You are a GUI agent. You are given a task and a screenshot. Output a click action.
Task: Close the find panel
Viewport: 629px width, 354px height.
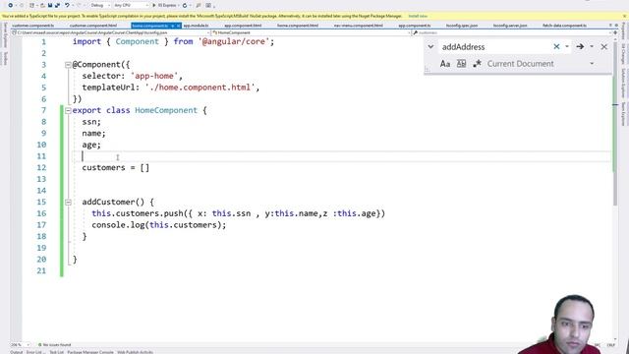tap(604, 47)
